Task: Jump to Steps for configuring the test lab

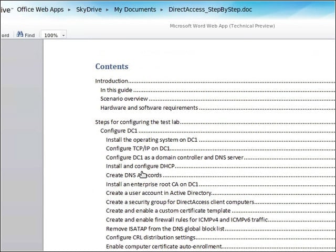Action: tap(137, 122)
